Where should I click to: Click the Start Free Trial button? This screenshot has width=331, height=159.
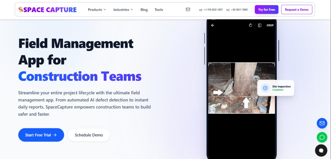point(41,135)
